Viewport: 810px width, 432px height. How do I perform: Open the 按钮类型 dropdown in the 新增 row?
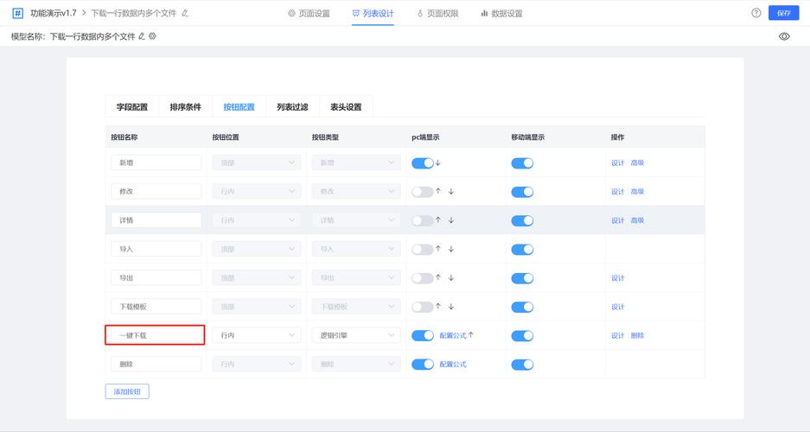pyautogui.click(x=356, y=162)
